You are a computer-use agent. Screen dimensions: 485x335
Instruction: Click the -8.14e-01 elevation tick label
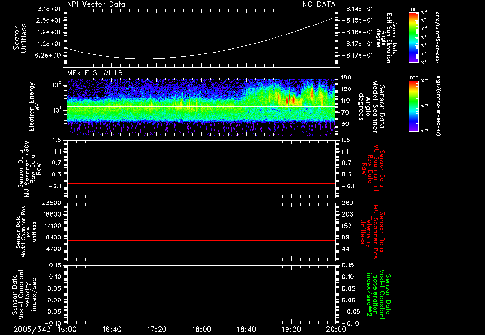tap(357, 9)
